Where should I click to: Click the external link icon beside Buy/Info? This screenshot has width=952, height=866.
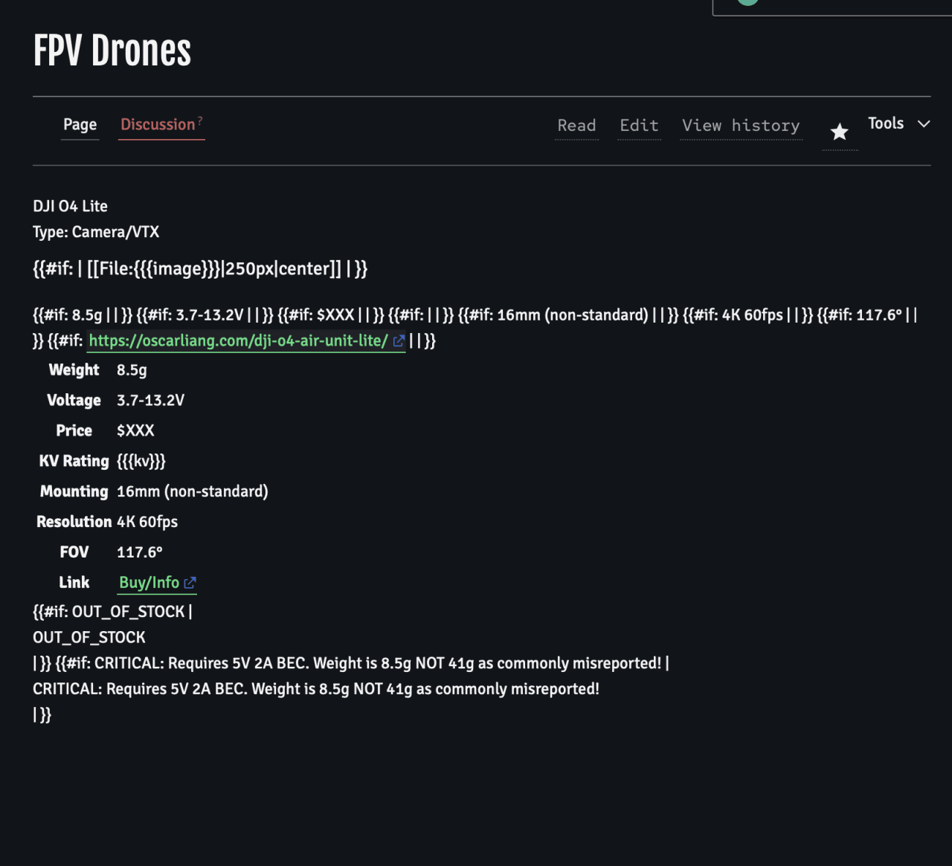tap(190, 583)
